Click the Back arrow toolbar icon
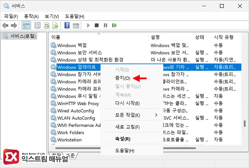The image size is (249, 168). [x=5, y=26]
